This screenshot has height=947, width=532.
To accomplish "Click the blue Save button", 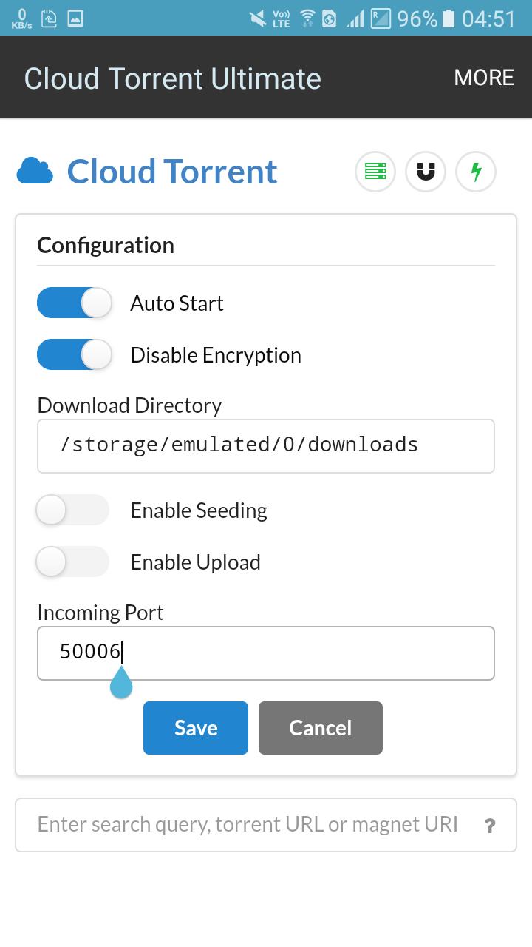I will (196, 728).
